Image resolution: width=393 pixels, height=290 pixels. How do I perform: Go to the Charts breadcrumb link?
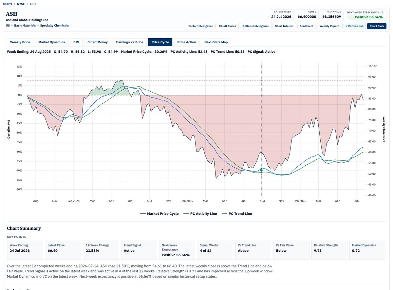coord(7,4)
